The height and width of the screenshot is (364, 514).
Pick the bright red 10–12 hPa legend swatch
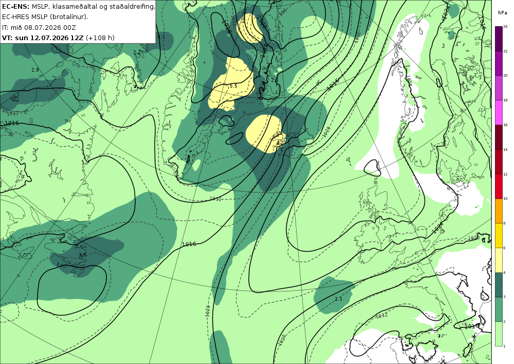[x=499, y=186]
